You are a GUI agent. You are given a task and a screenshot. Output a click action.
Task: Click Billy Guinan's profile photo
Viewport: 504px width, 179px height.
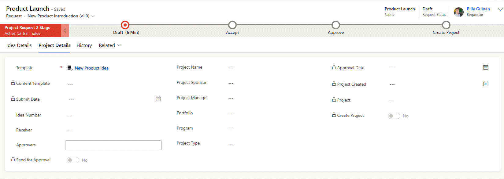coord(458,12)
